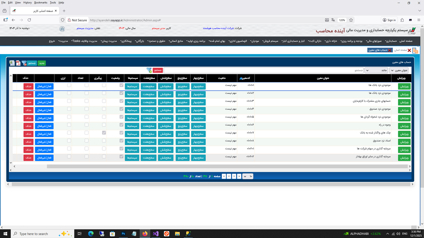This screenshot has height=238, width=424.
Task: Open the حسابداری menu in navigation bar
Action: tap(391, 41)
